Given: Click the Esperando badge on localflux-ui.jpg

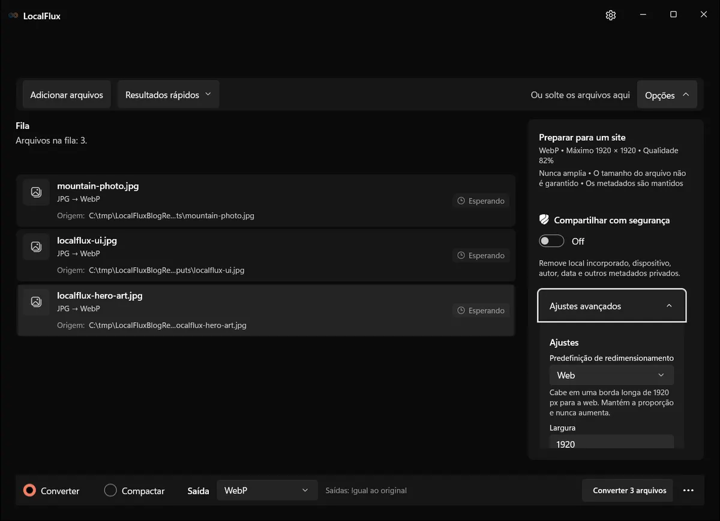Looking at the screenshot, I should (481, 255).
